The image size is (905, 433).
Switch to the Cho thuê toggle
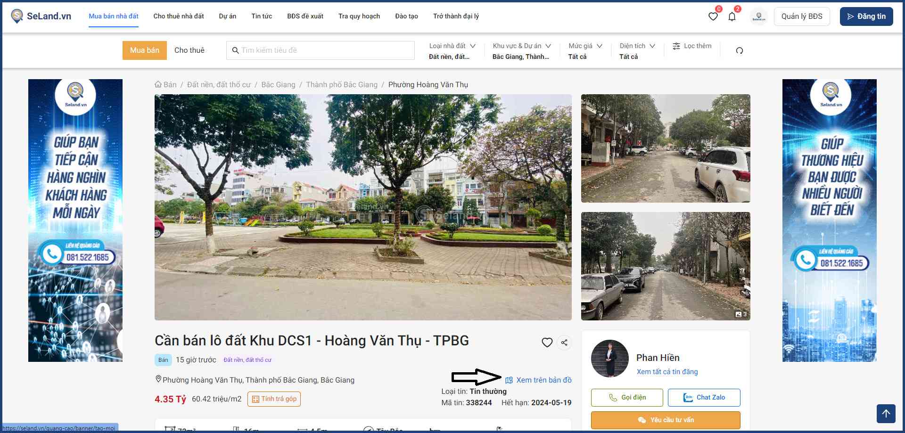click(x=189, y=50)
